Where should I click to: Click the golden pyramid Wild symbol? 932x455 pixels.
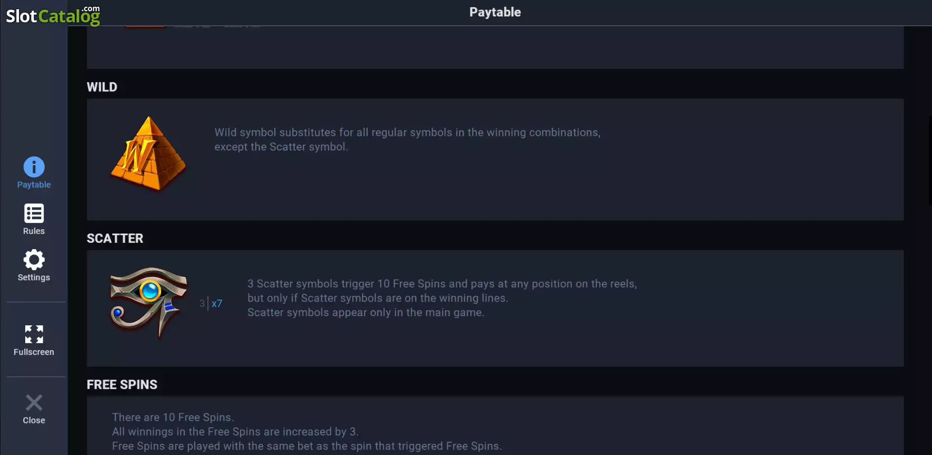pos(148,154)
